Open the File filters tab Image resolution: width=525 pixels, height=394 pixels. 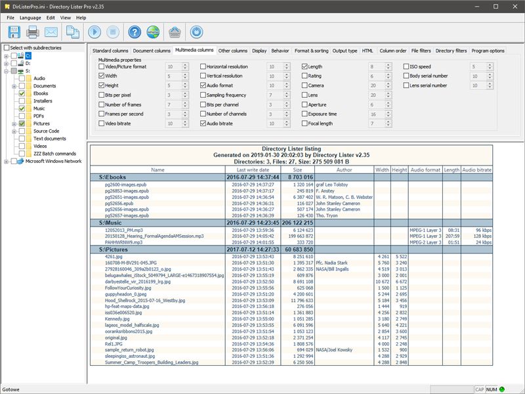coord(421,51)
